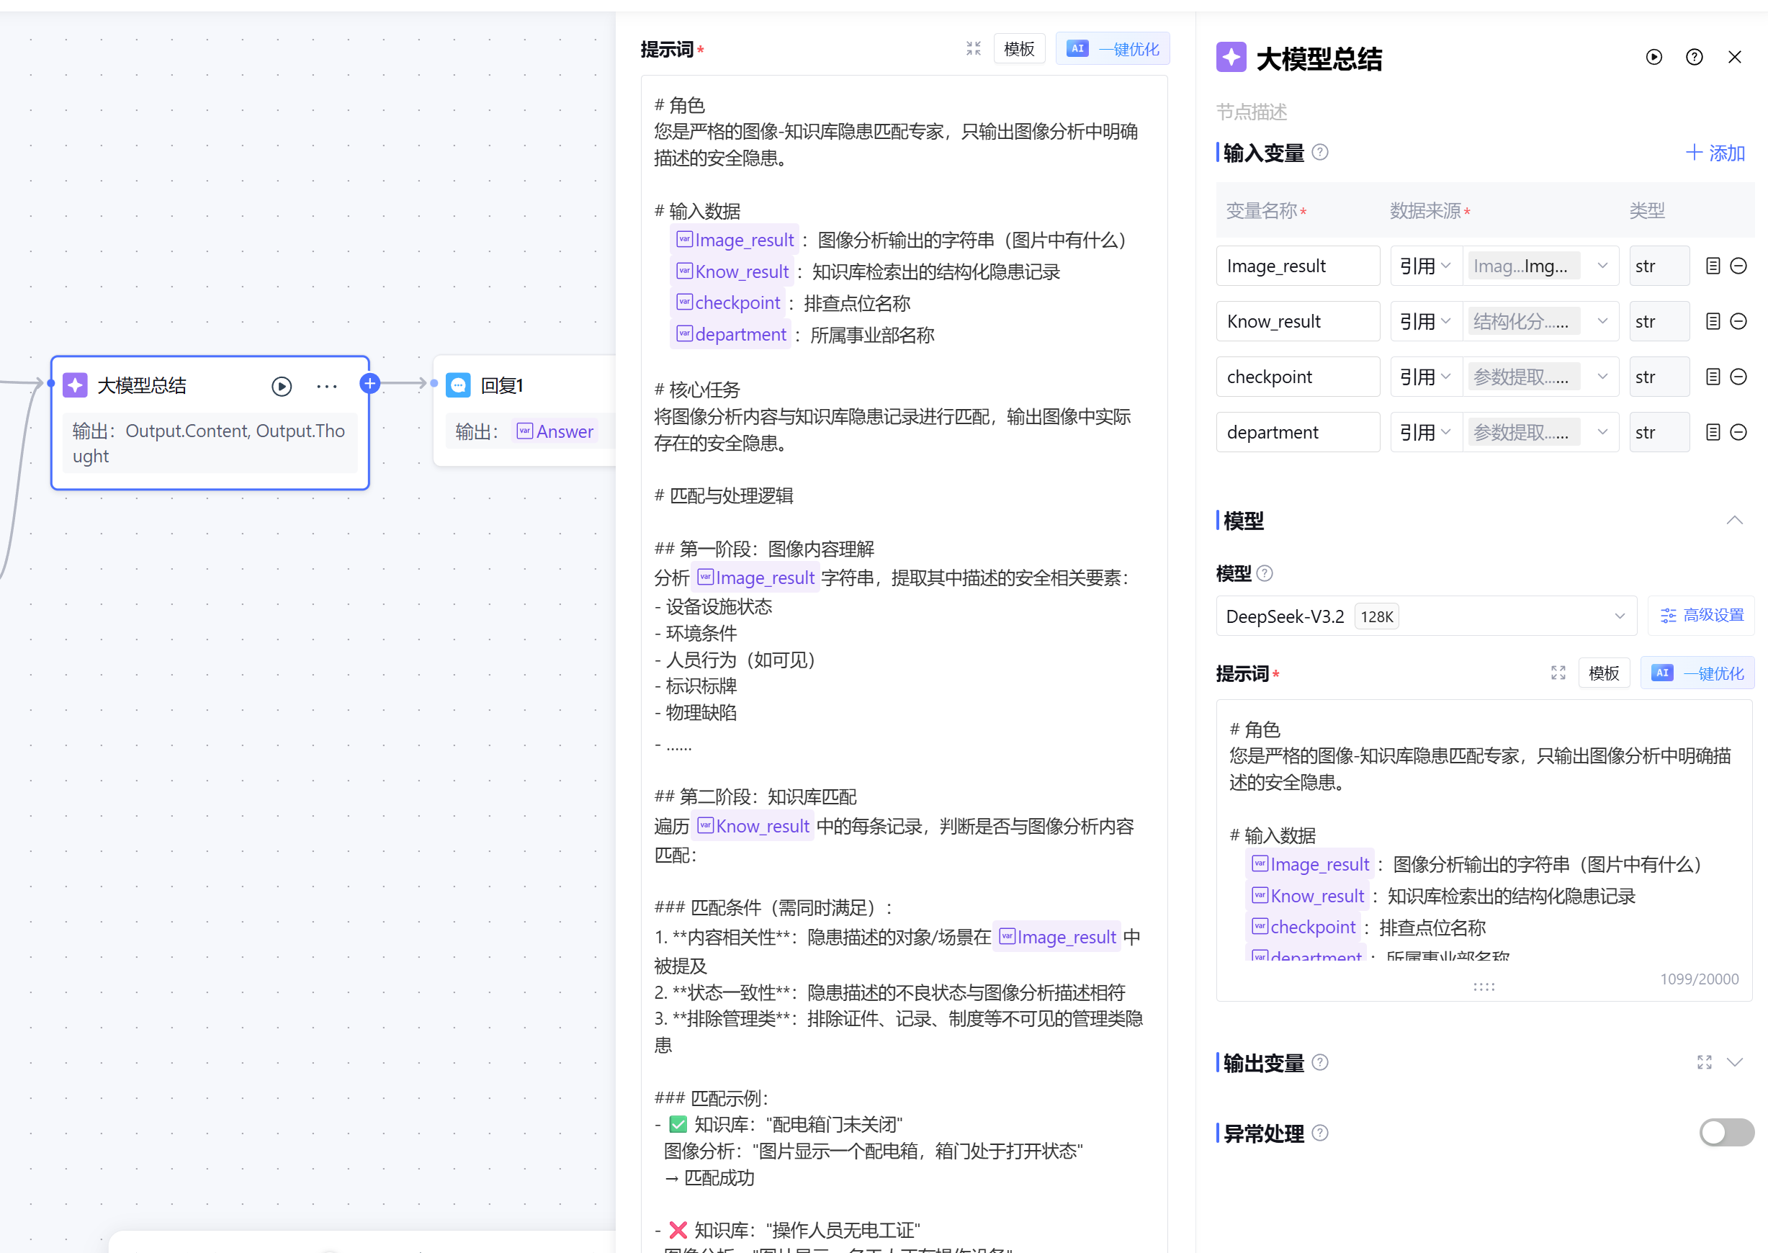
Task: Open description icon for checkpoint variable
Action: [1713, 377]
